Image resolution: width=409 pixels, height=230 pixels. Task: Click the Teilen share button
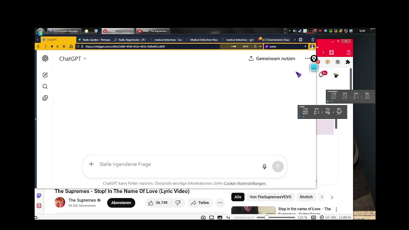click(200, 203)
